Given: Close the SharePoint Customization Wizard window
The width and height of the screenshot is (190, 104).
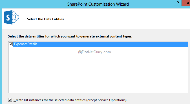Looking at the screenshot, I should click(x=187, y=3).
